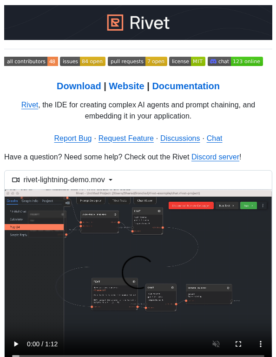Viewport: 276px width, 357px height.
Task: Open the pull requests 7 open badge
Action: [138, 61]
